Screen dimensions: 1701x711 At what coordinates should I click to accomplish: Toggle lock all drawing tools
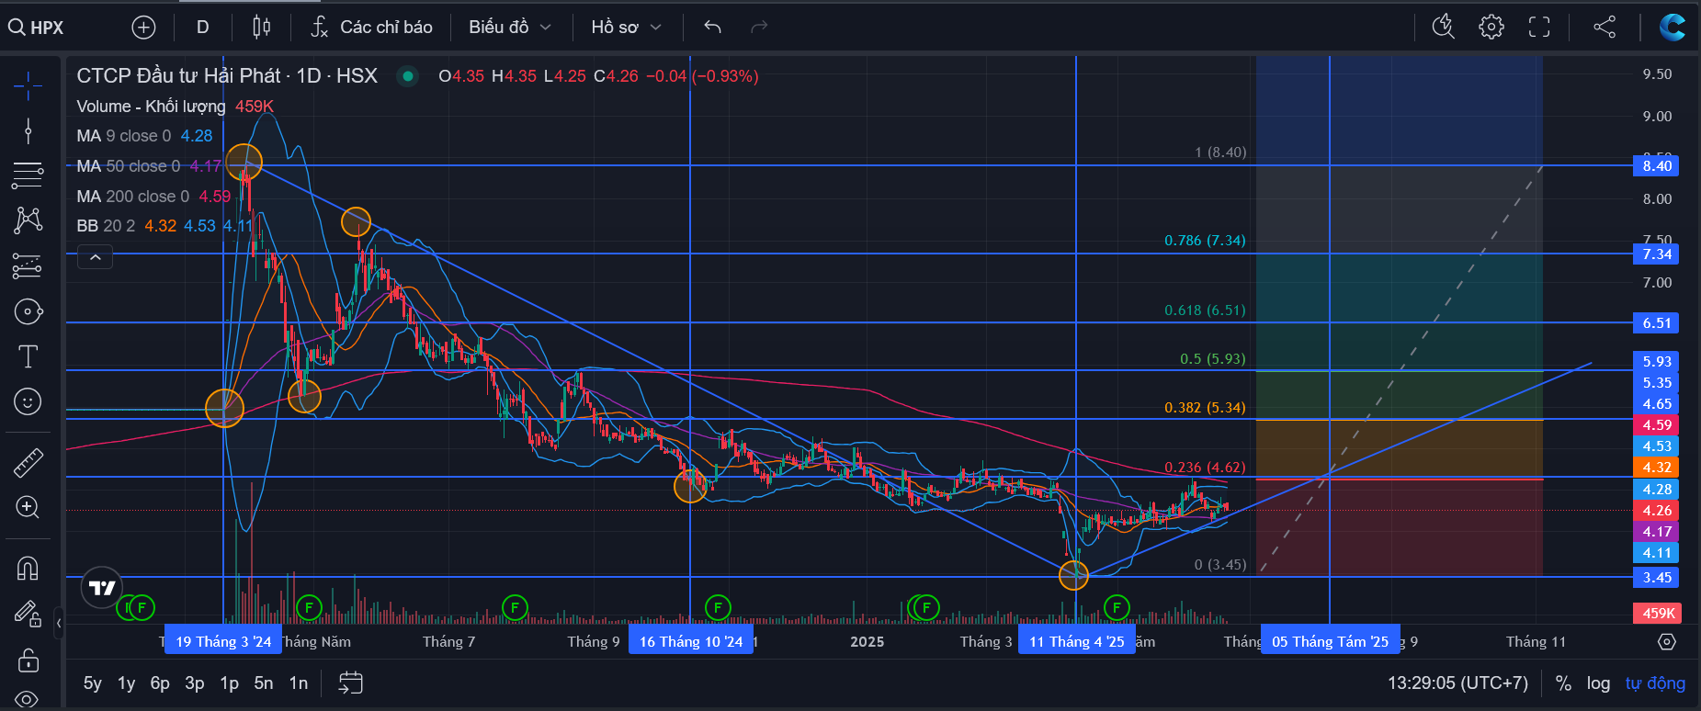click(28, 660)
